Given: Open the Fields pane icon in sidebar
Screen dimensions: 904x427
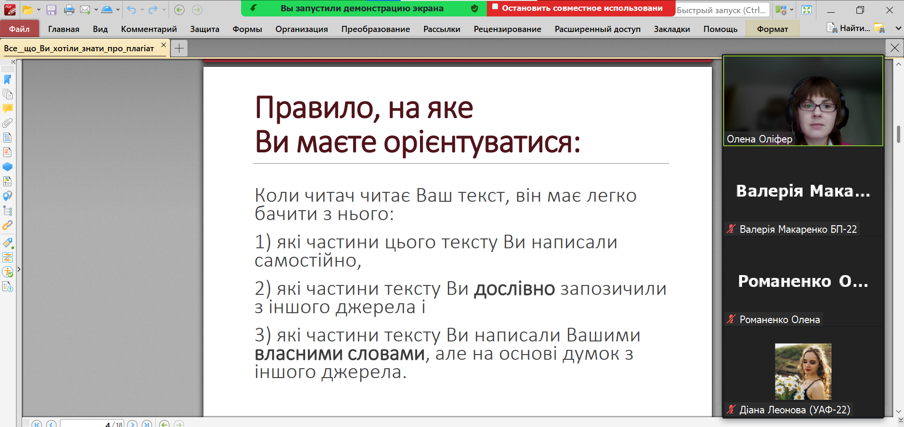Looking at the screenshot, I should (x=8, y=138).
